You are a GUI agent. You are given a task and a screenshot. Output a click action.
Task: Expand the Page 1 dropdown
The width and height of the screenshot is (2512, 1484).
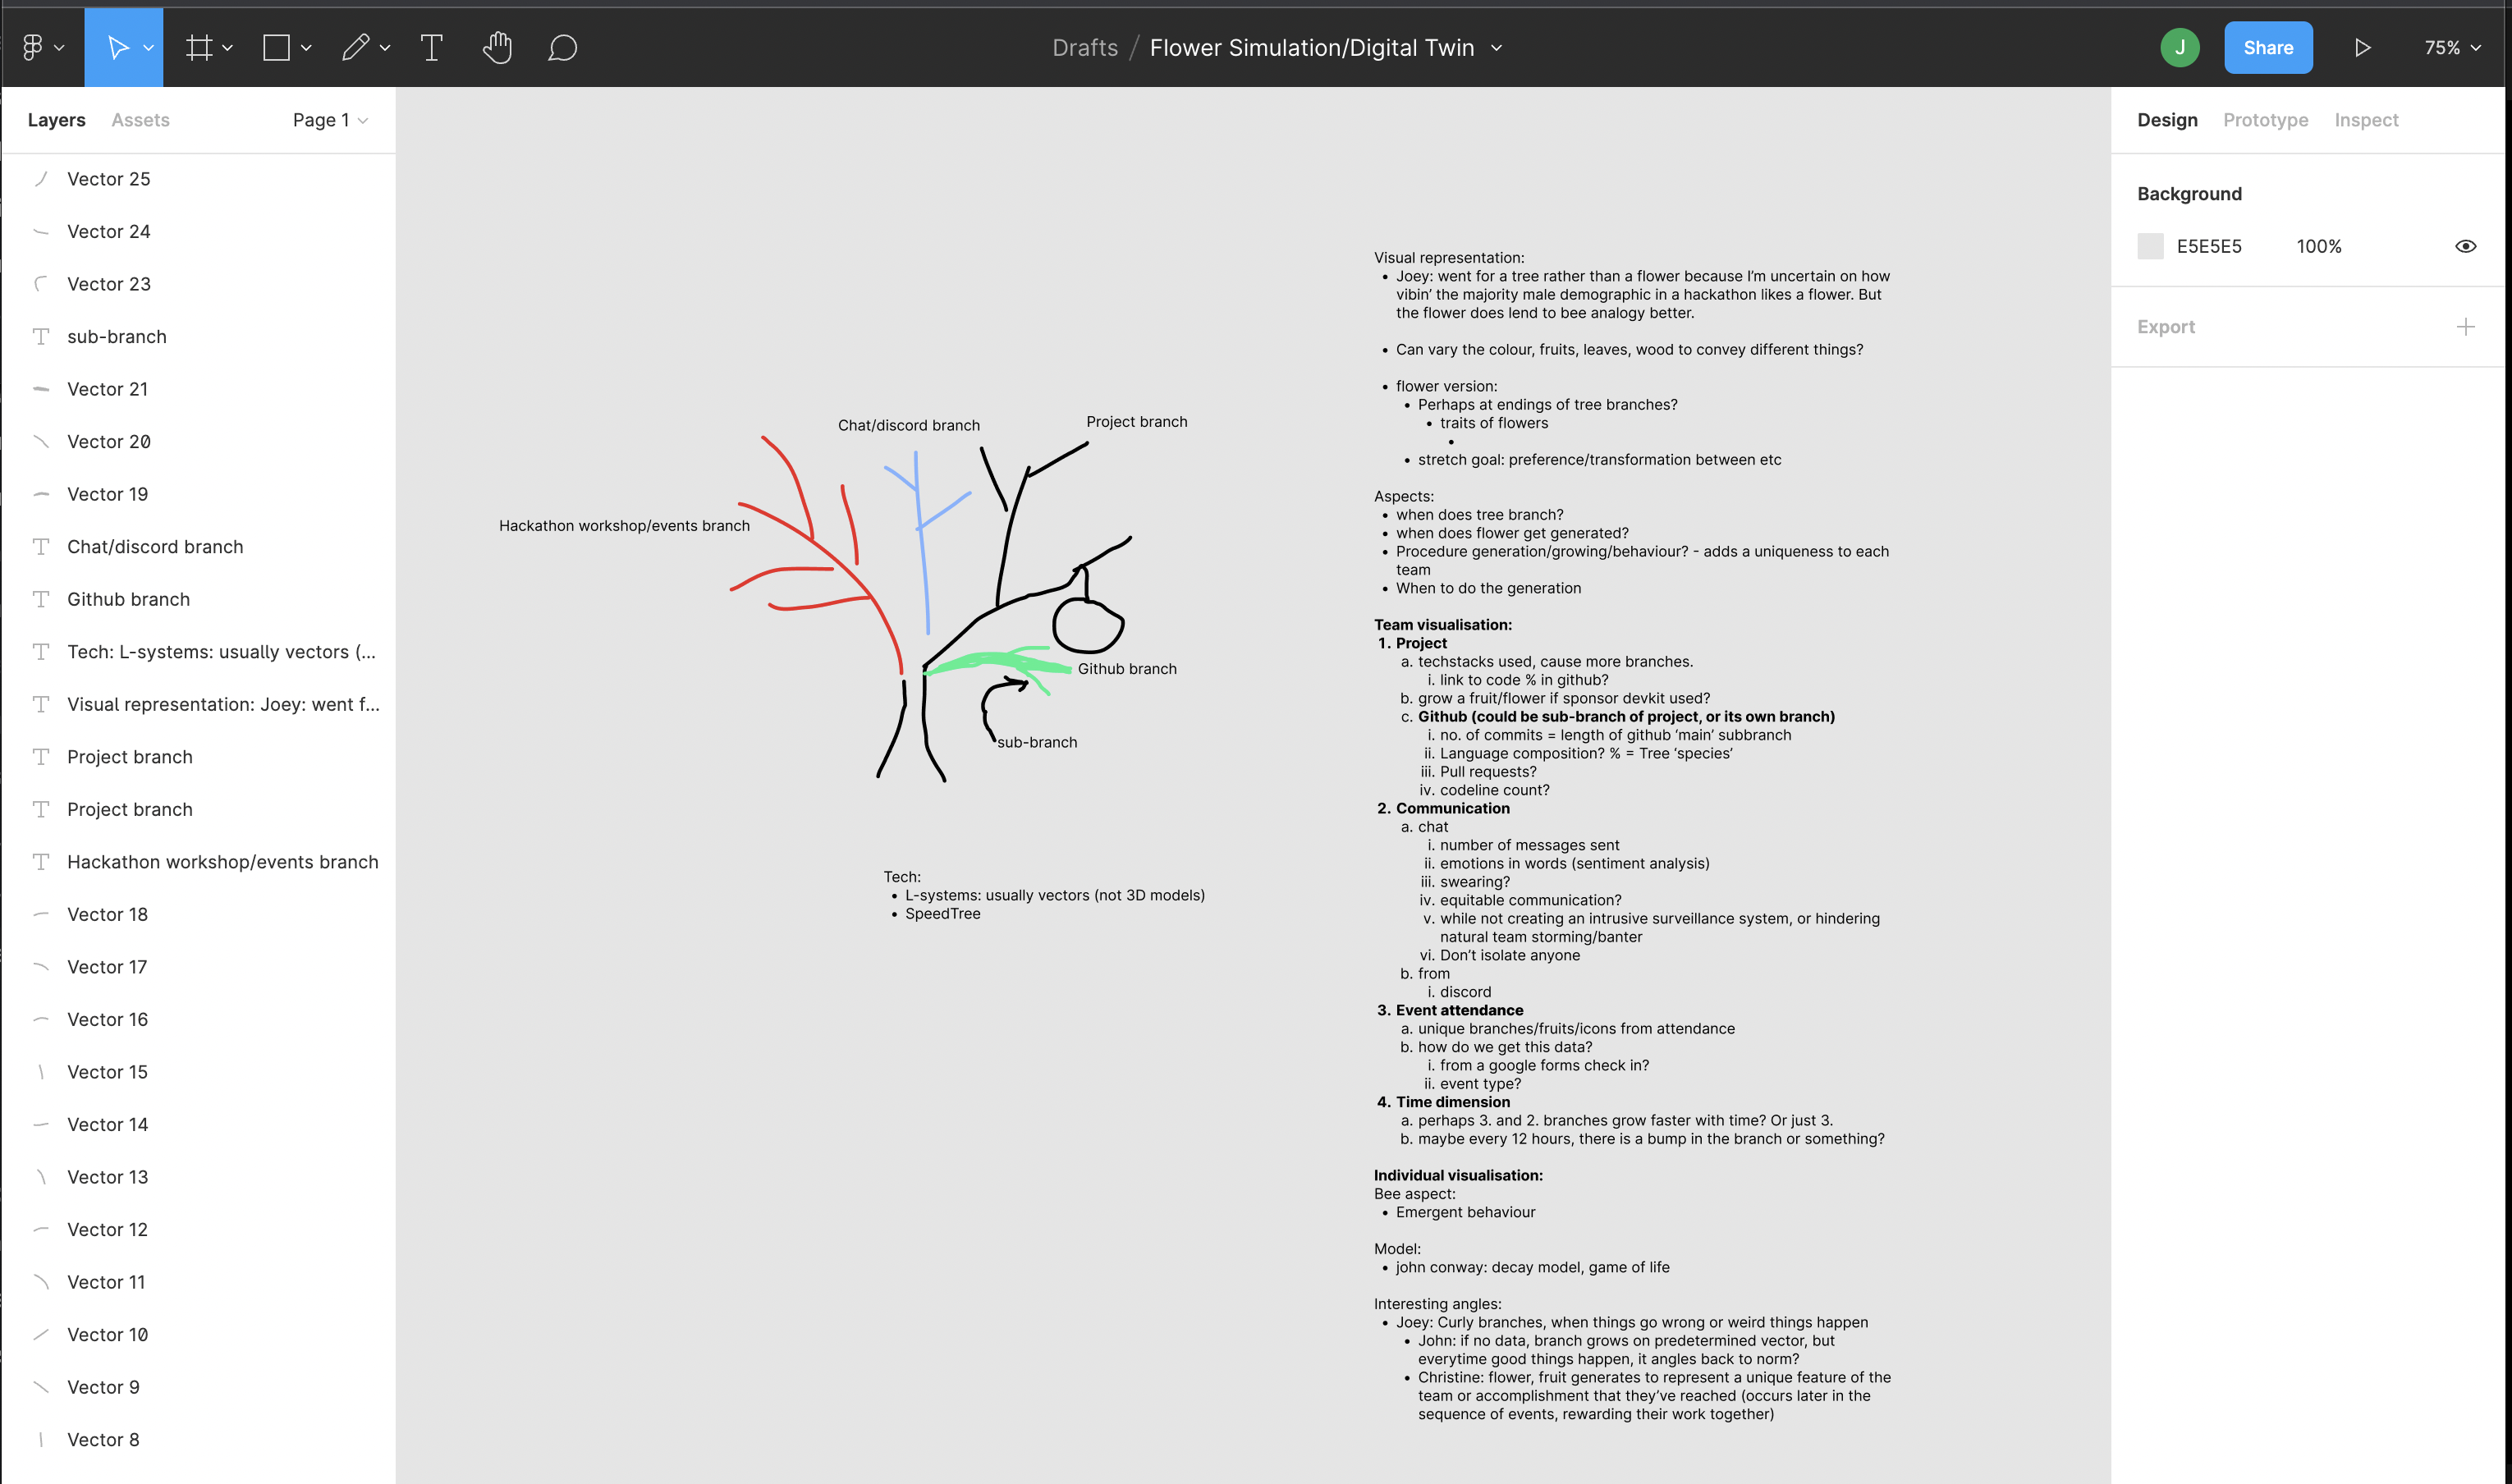[x=330, y=120]
